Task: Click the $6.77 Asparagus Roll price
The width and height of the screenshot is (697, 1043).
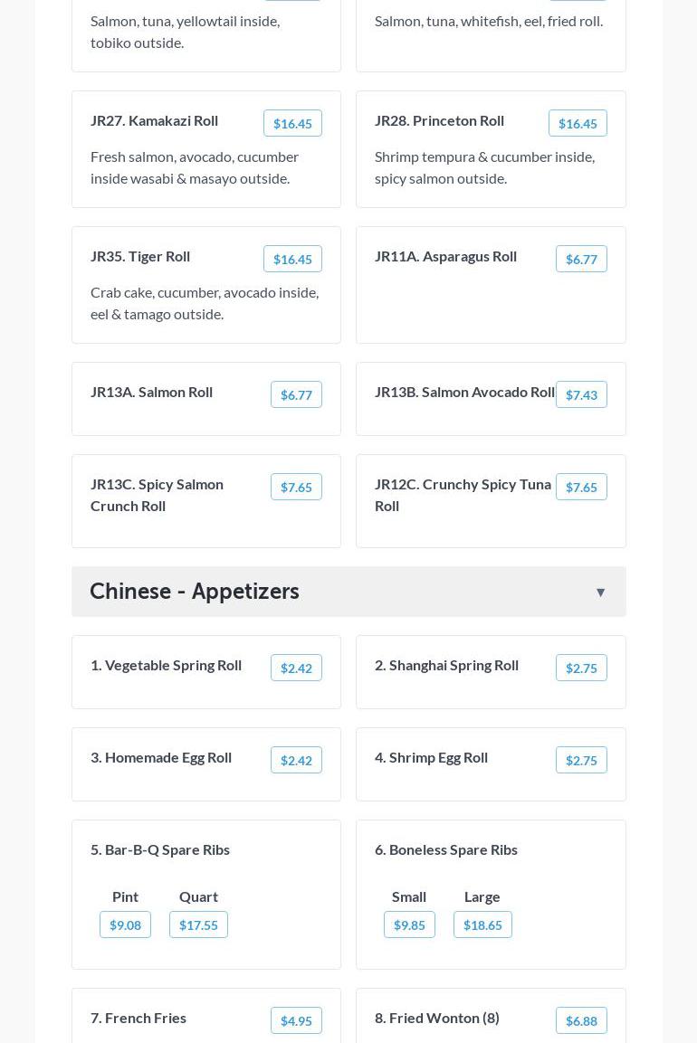Action: (x=581, y=260)
